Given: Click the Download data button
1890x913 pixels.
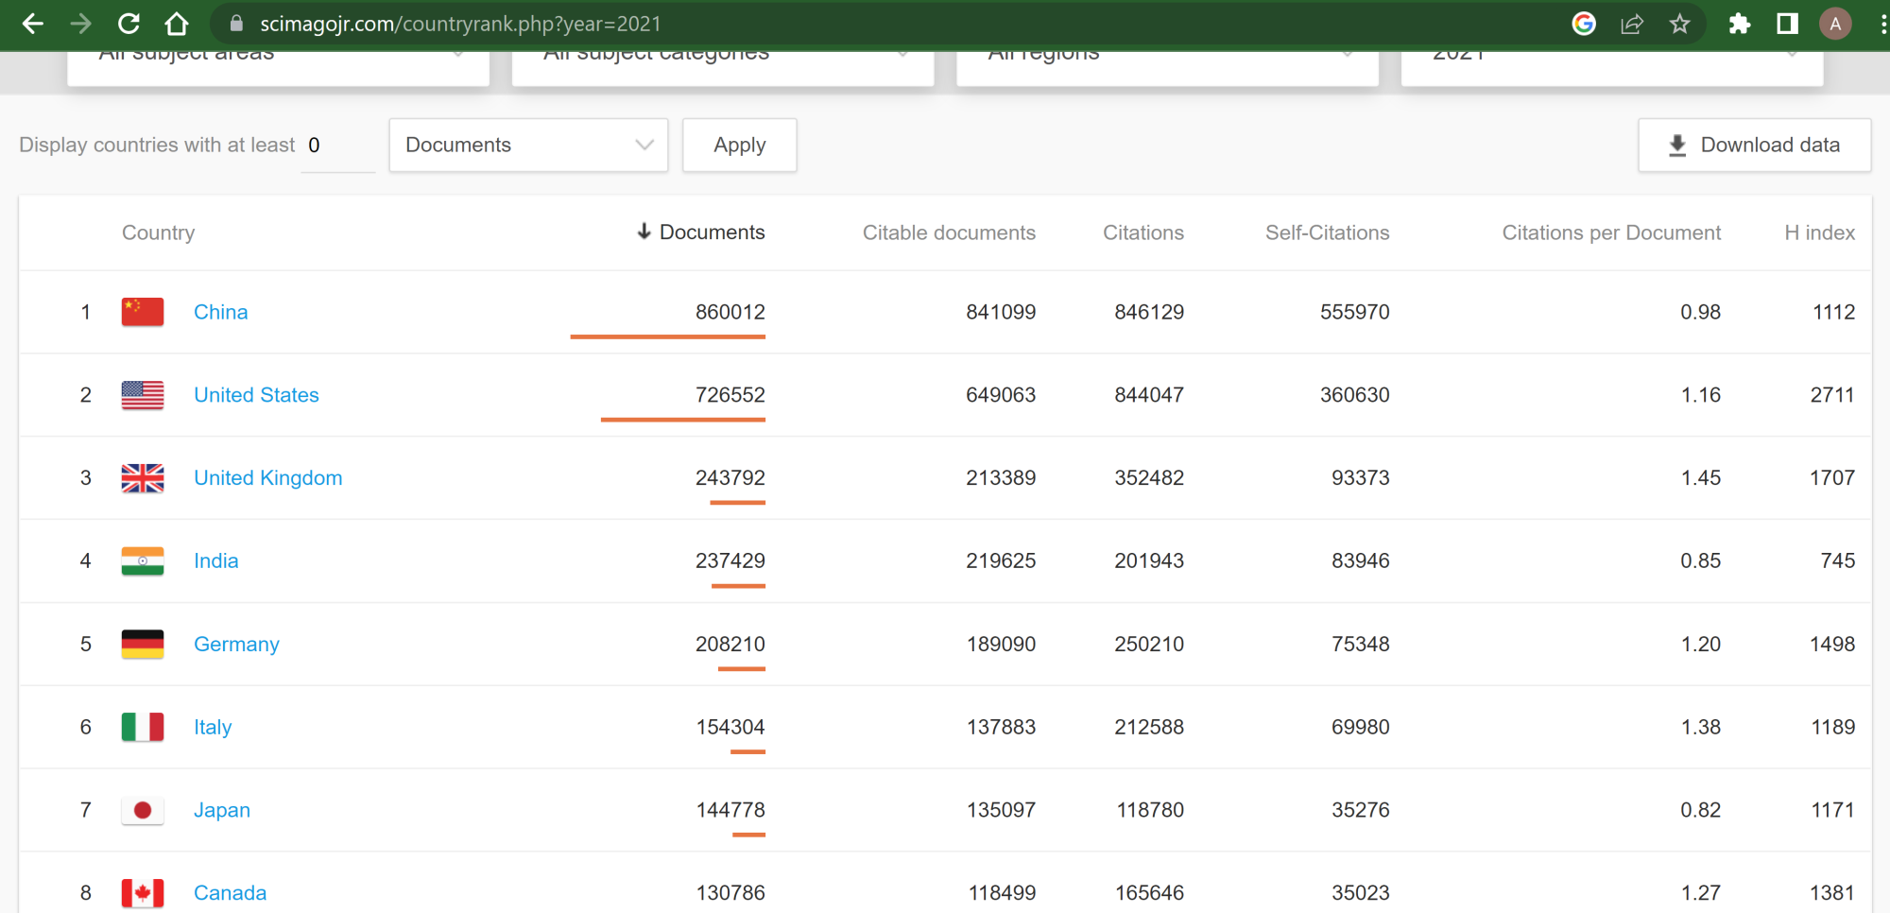Looking at the screenshot, I should [1755, 145].
